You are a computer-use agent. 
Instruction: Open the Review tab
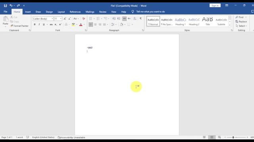103,12
